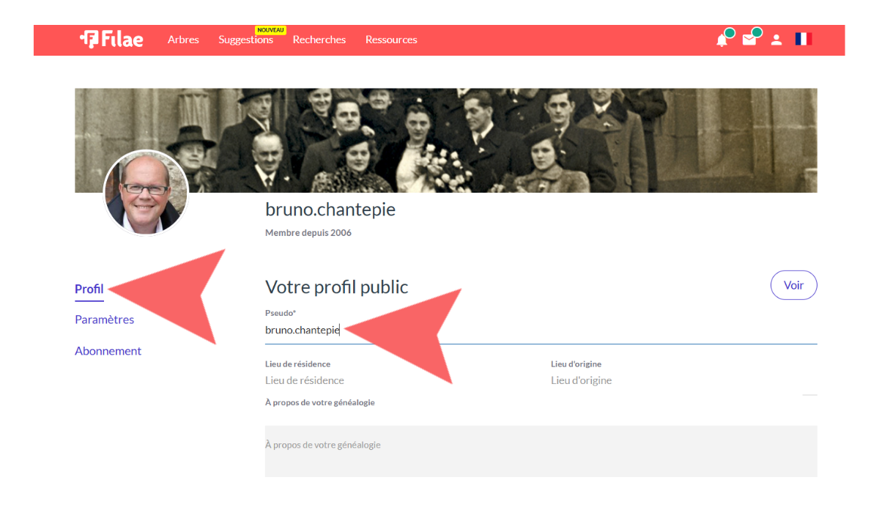Image resolution: width=879 pixels, height=513 pixels.
Task: Click the French flag language icon
Action: click(x=804, y=40)
